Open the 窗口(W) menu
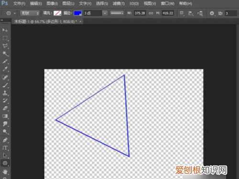The width and height of the screenshot is (239, 179). pyautogui.click(x=168, y=3)
